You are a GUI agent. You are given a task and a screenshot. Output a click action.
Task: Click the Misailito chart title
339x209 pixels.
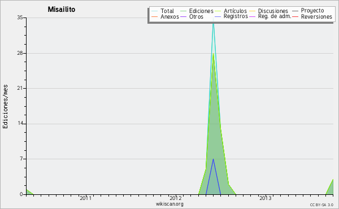(x=62, y=9)
